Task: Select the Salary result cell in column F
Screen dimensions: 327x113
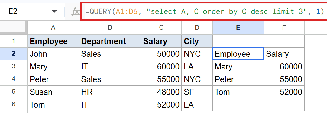Action: (x=284, y=54)
